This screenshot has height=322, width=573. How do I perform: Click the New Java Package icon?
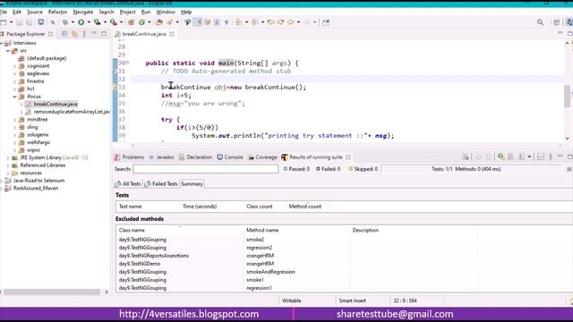click(x=132, y=22)
